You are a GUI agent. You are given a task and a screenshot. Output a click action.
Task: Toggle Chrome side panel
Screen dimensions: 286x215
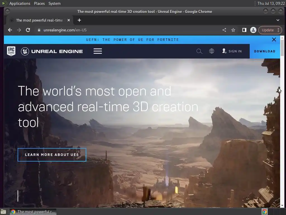pos(244,30)
